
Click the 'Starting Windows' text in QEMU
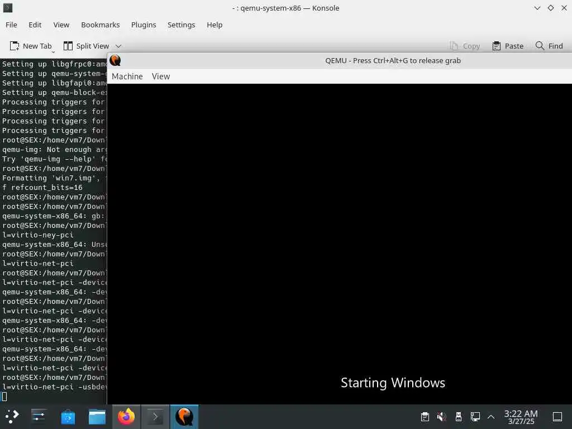[x=393, y=383]
